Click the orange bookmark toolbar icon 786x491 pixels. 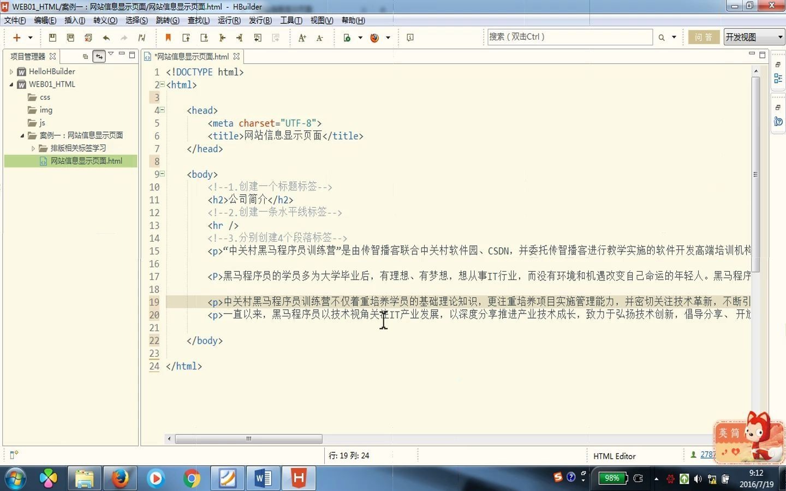tap(168, 38)
